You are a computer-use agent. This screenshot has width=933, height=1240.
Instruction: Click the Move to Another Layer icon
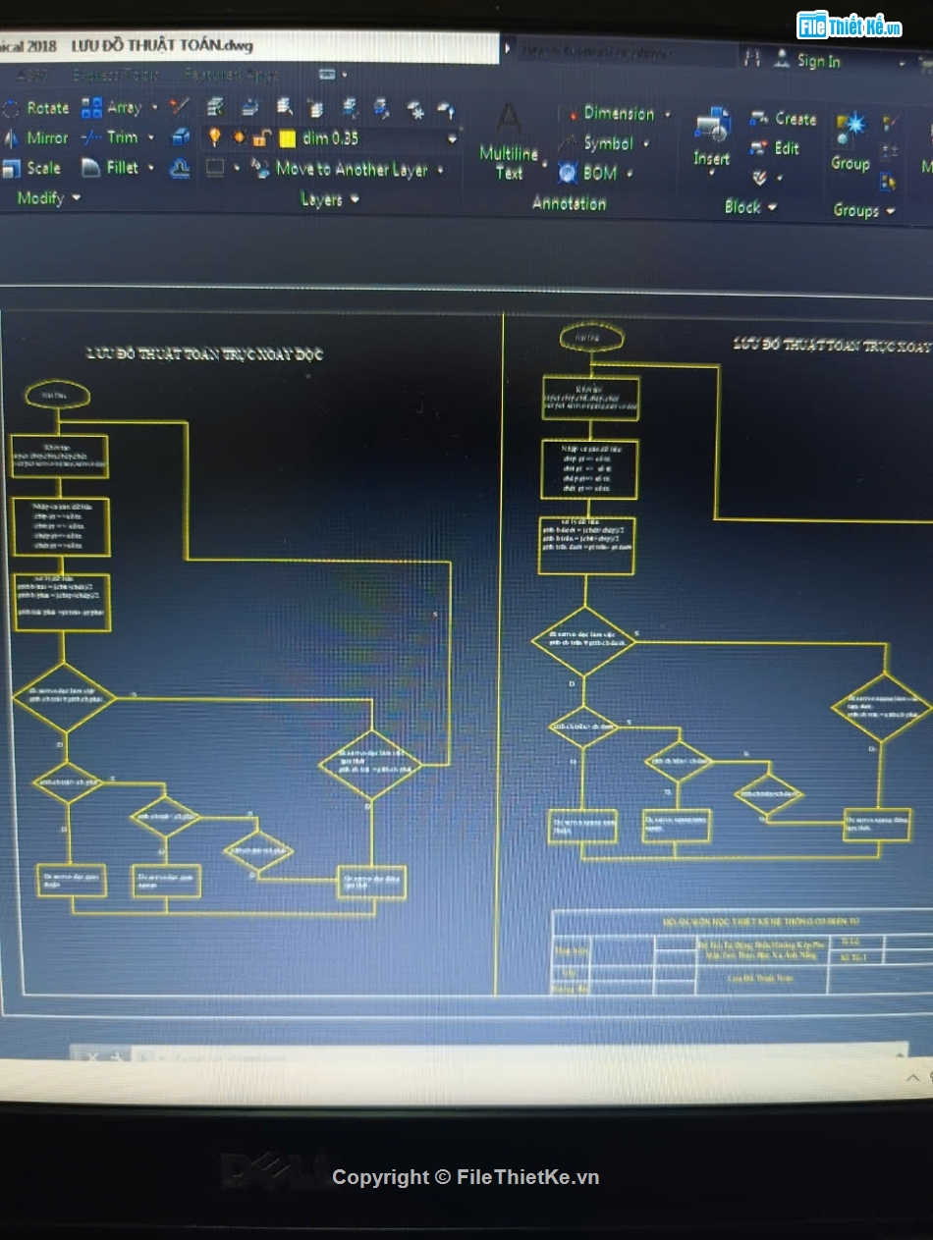pos(260,168)
